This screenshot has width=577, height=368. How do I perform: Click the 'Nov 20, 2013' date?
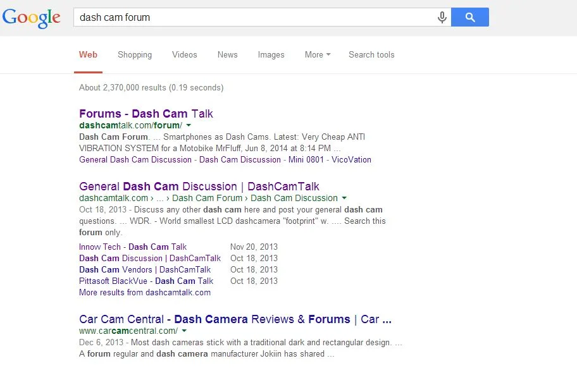point(254,247)
